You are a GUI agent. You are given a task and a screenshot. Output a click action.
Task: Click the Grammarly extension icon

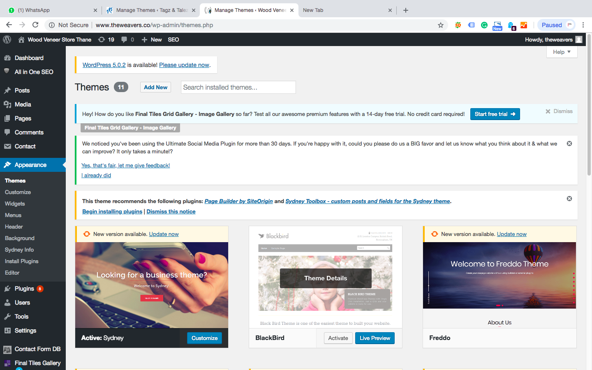(x=484, y=25)
